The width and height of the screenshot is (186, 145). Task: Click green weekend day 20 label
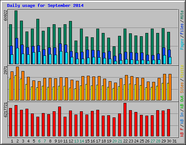coord(114,141)
